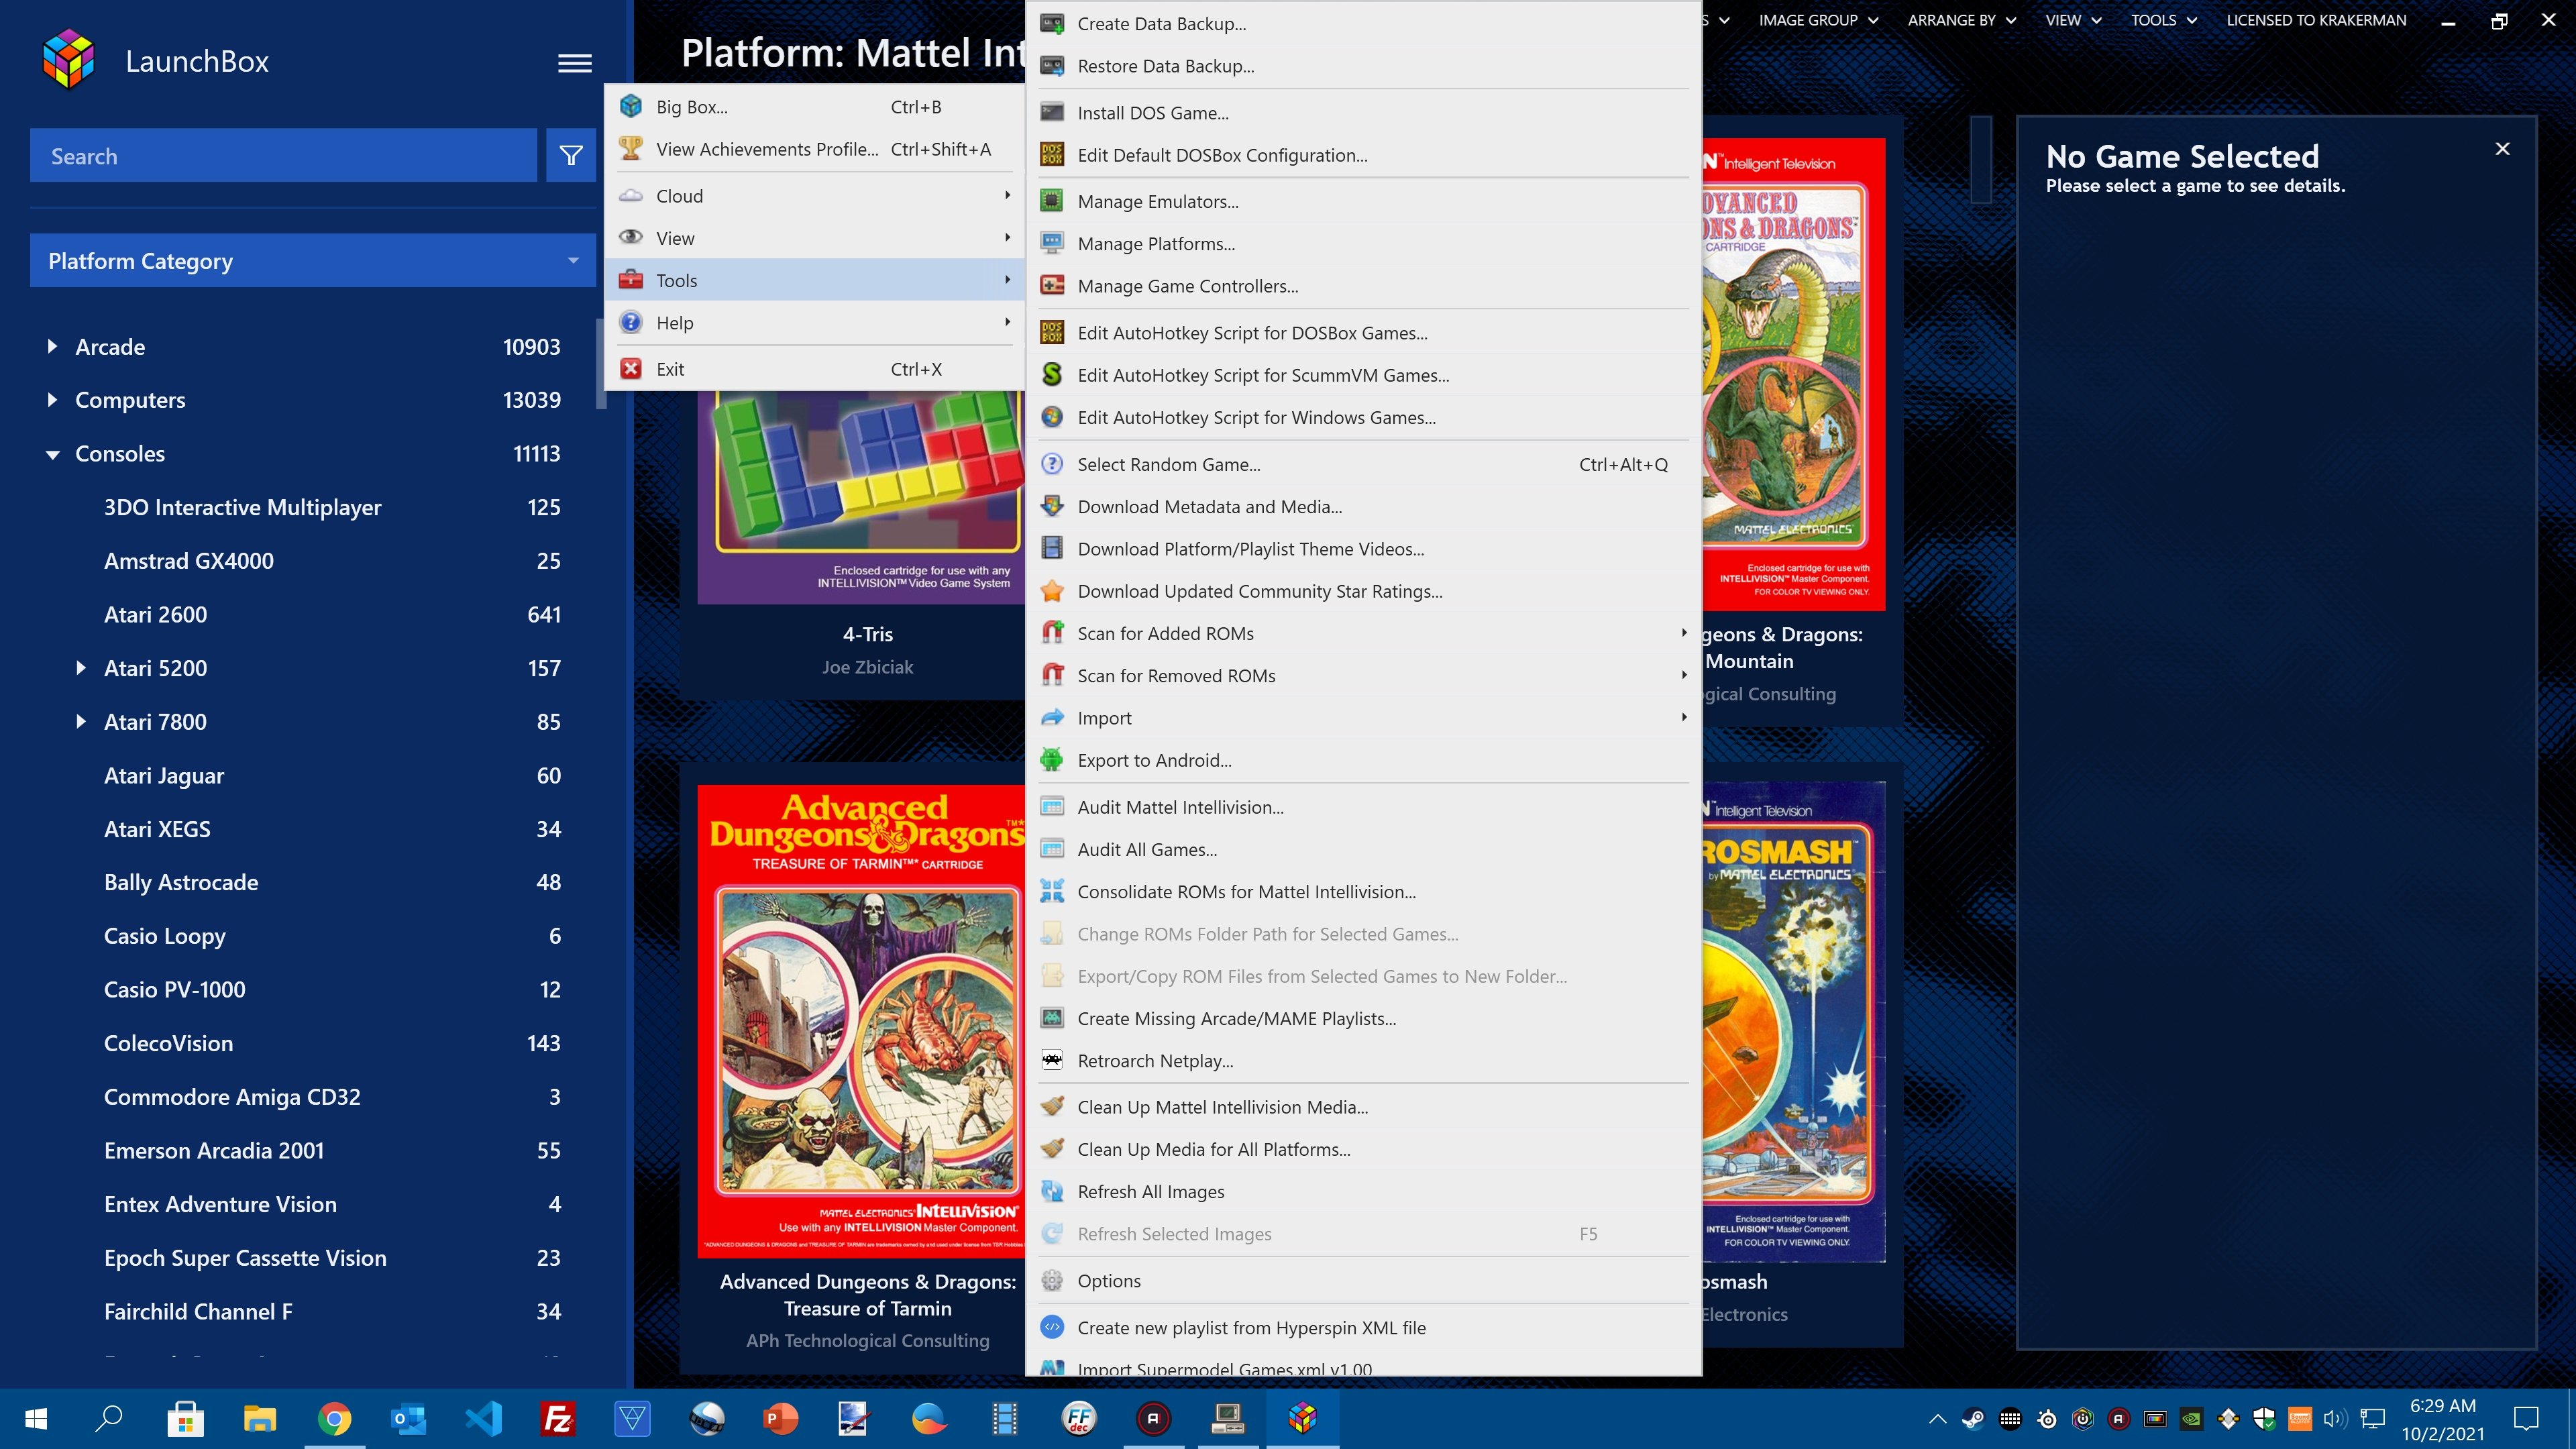The height and width of the screenshot is (1449, 2576).
Task: Select the ColecoVision platform
Action: click(168, 1043)
